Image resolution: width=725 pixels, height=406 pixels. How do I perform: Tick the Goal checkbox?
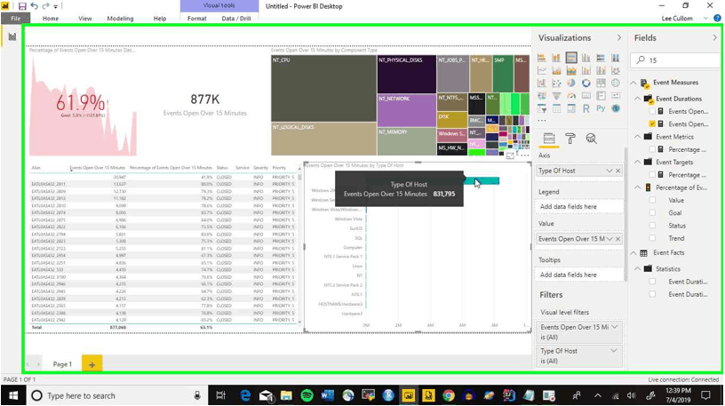pyautogui.click(x=652, y=212)
